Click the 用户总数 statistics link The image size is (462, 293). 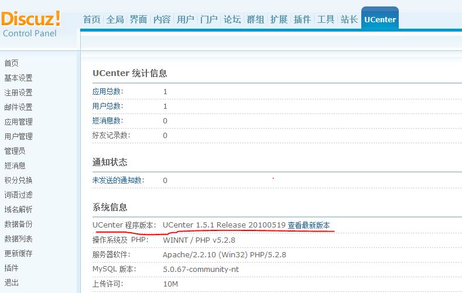[x=108, y=106]
